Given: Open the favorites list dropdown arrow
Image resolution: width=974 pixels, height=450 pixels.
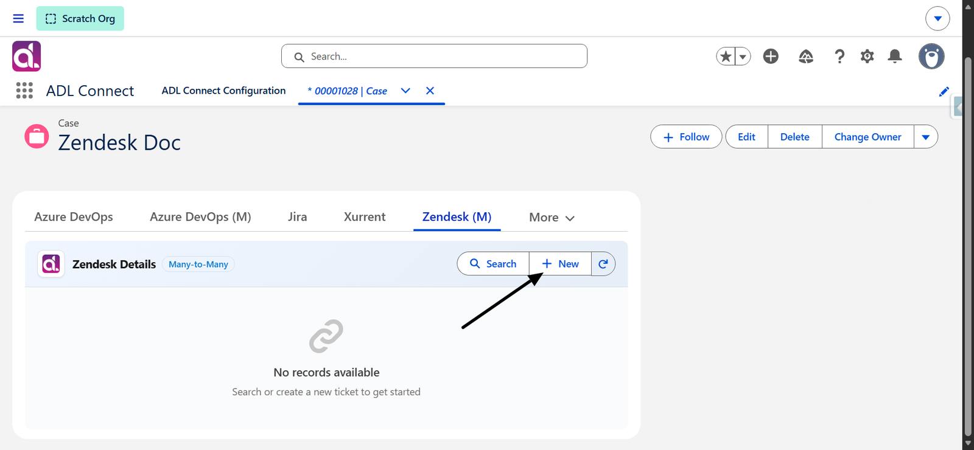Looking at the screenshot, I should tap(743, 57).
